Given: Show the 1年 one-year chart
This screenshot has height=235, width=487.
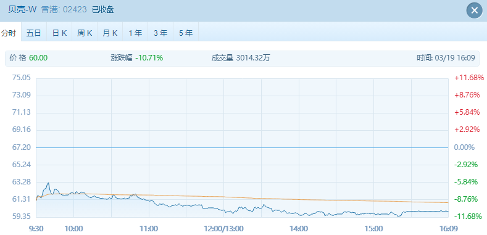Looking at the screenshot, I should click(x=135, y=33).
